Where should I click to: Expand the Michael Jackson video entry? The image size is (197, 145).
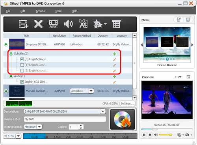click(6, 91)
